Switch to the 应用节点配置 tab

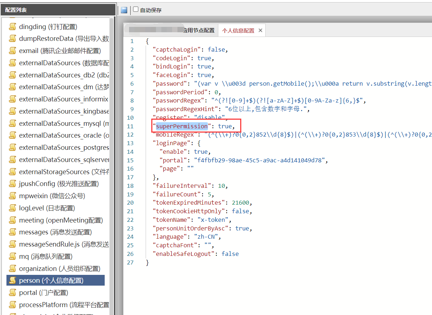[199, 30]
